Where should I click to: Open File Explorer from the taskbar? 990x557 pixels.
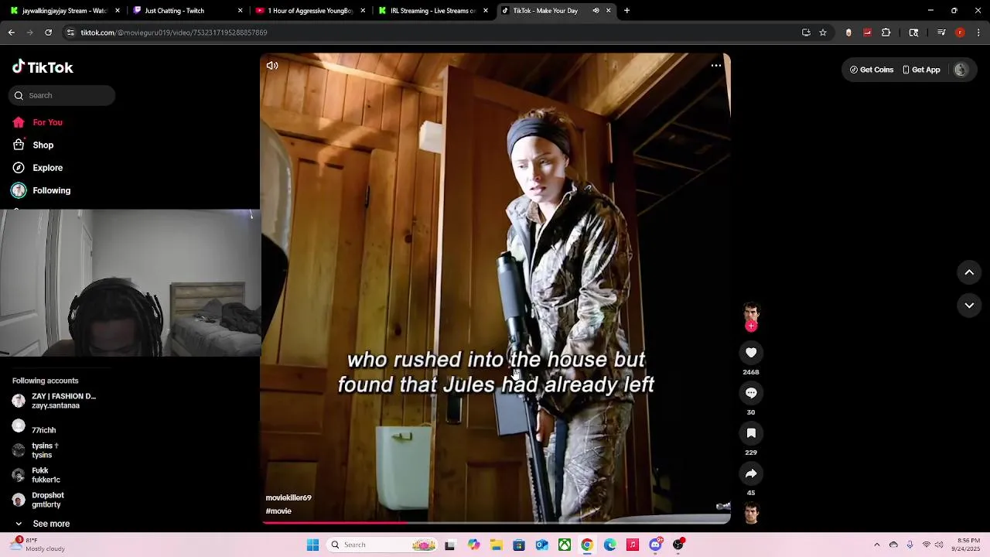tap(496, 545)
